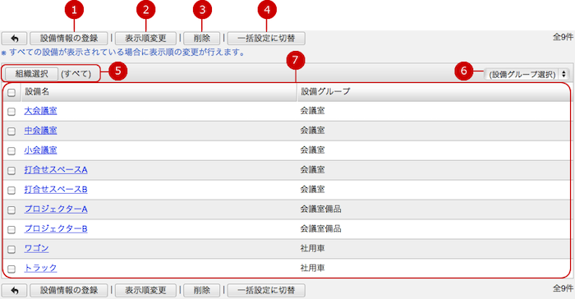The image size is (575, 299).
Task: Open the プロジェクターB link
Action: click(x=56, y=229)
